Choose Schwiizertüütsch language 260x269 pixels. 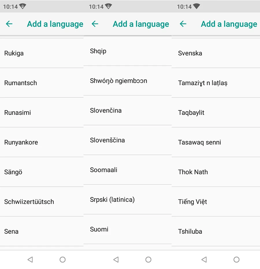(x=42, y=202)
